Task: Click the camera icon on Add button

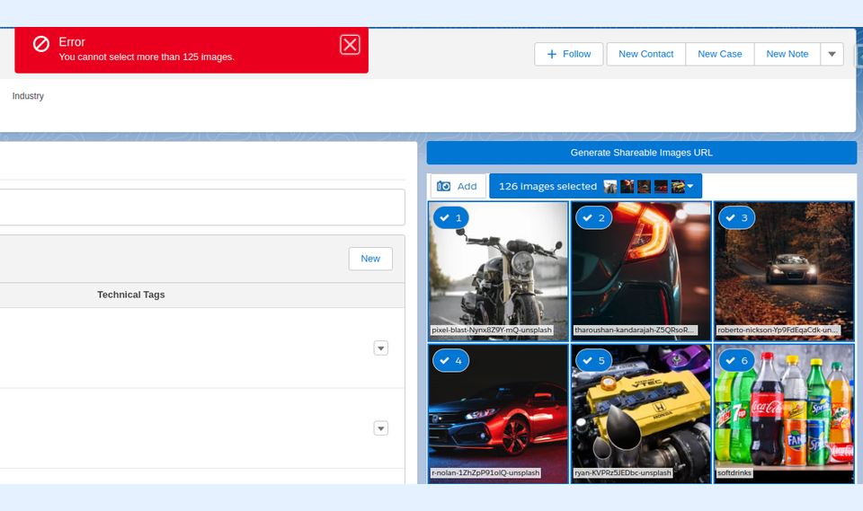Action: click(443, 186)
